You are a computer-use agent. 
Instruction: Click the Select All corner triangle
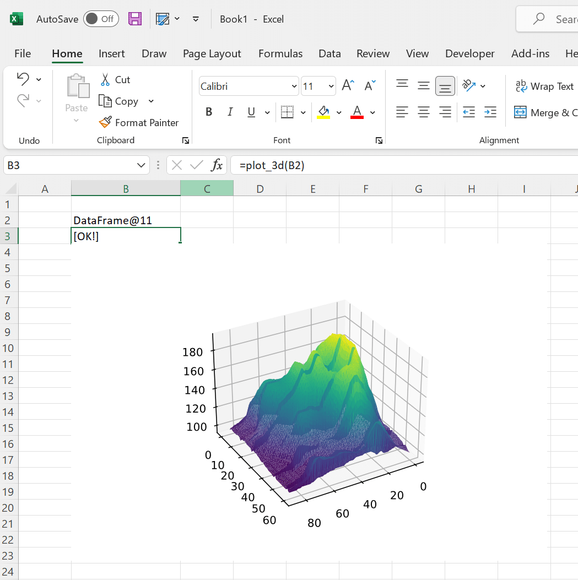click(11, 188)
